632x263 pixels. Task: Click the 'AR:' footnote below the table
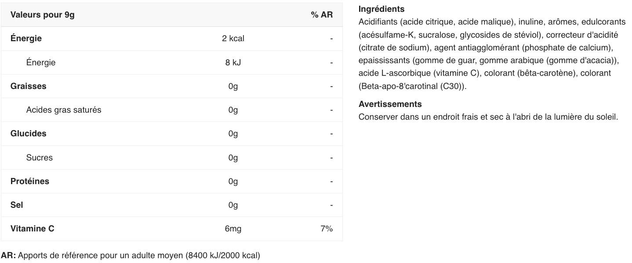8,255
